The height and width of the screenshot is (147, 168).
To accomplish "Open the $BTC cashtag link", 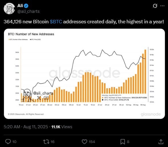I will coord(56,22).
